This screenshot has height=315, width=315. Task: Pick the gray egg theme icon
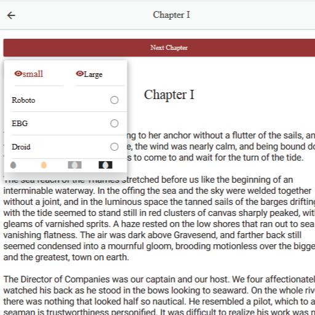click(13, 165)
